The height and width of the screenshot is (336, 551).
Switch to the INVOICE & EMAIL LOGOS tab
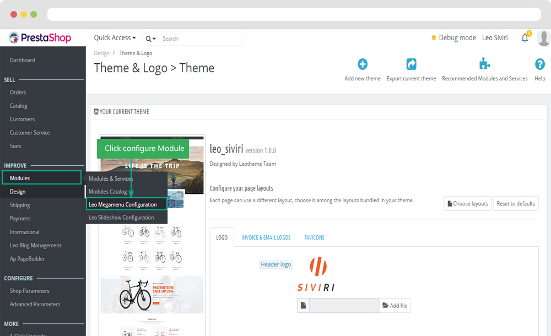pos(266,237)
